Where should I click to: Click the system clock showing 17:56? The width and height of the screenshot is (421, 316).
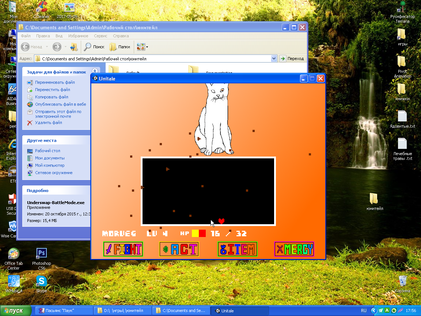click(411, 311)
